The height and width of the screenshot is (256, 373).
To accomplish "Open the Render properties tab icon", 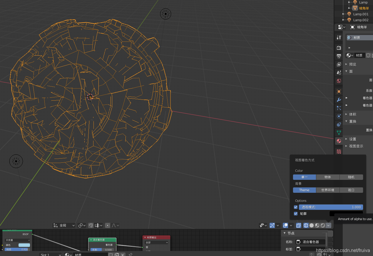I will point(339,48).
